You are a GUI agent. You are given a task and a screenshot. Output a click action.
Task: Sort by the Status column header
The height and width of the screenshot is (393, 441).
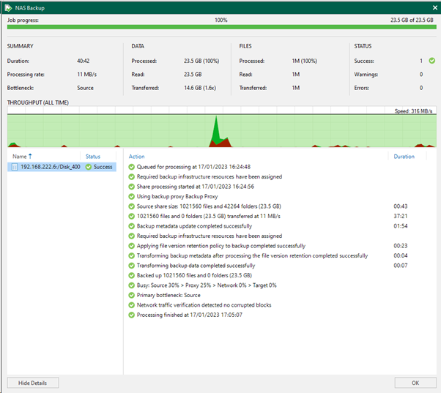point(93,157)
